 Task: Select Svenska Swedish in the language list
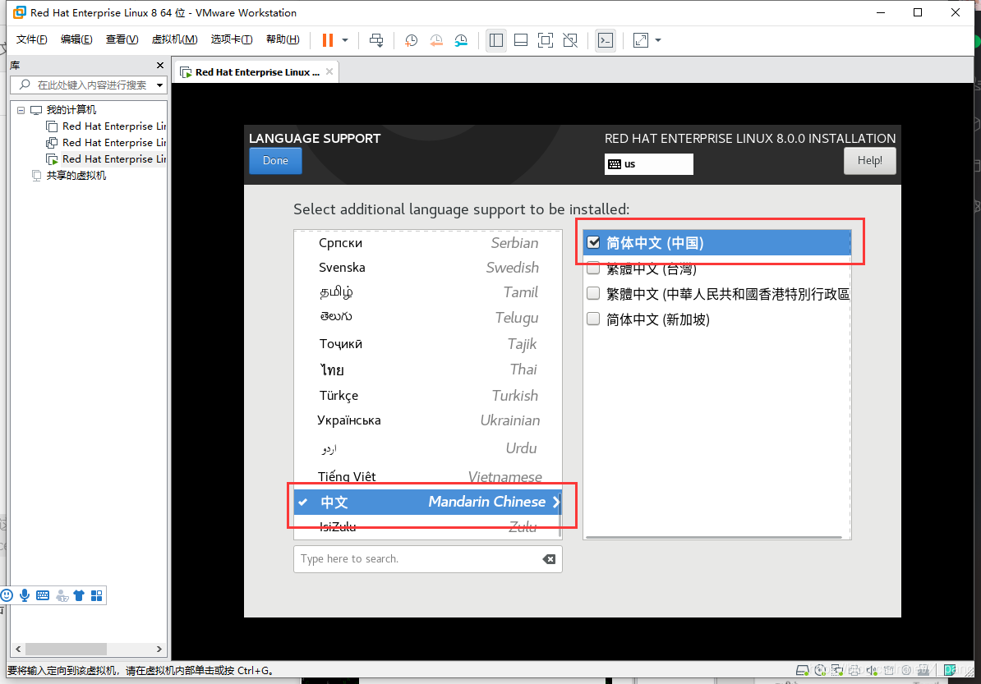click(x=428, y=268)
